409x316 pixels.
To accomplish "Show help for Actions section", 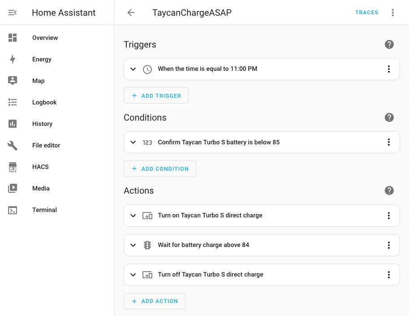I will pos(389,190).
